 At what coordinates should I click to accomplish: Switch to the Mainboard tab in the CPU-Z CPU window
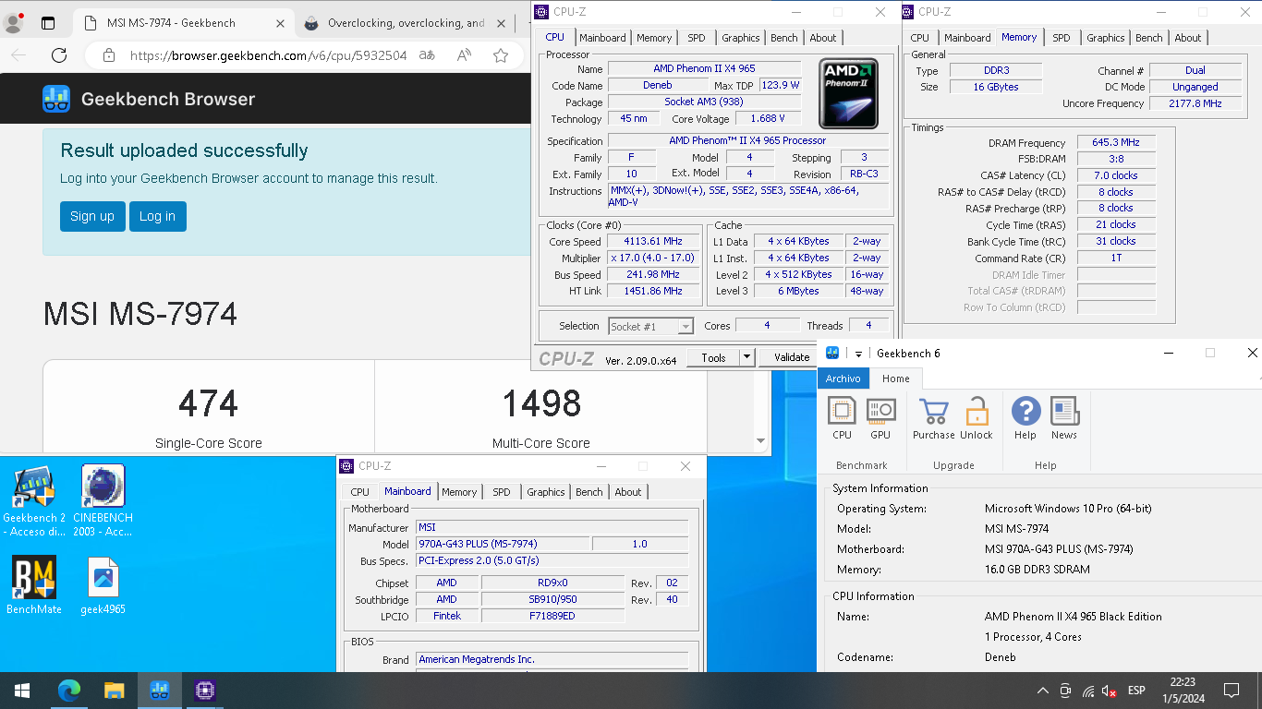tap(602, 38)
